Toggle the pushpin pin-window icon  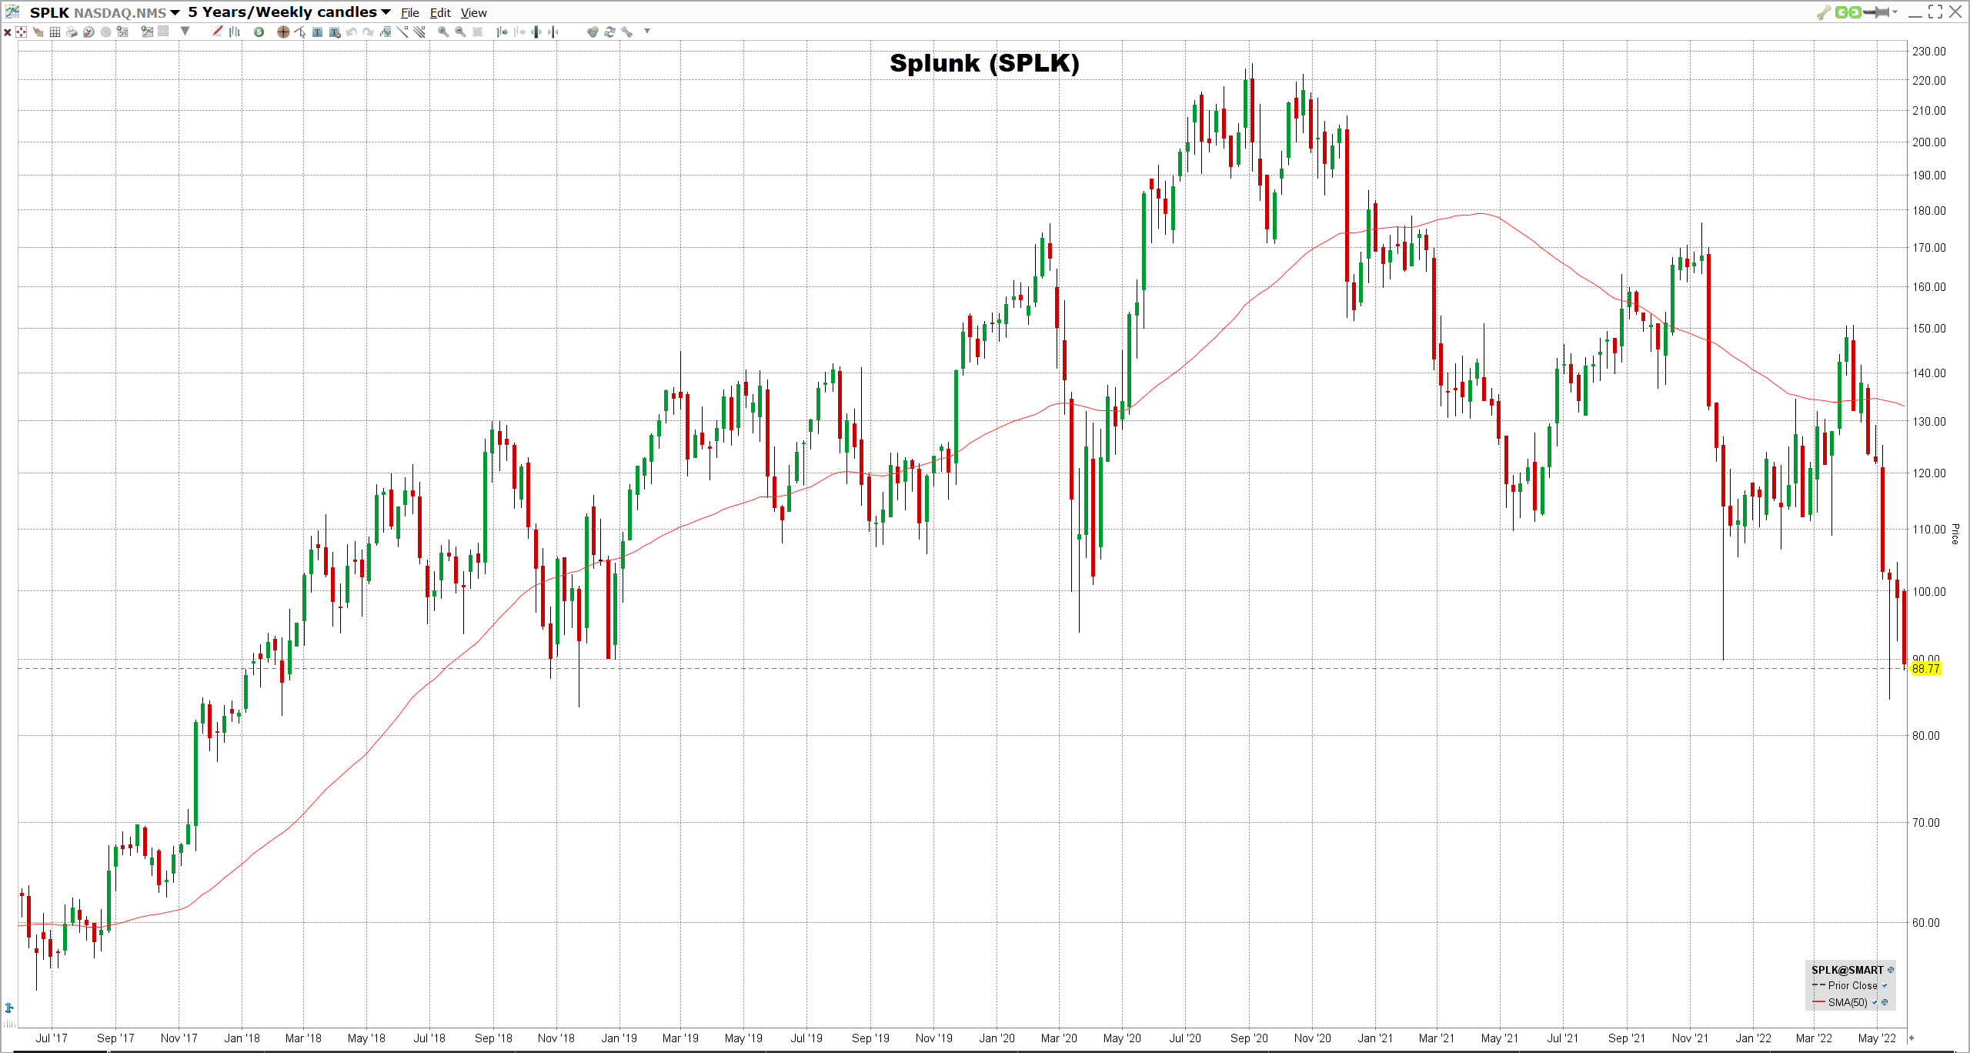tap(1876, 12)
